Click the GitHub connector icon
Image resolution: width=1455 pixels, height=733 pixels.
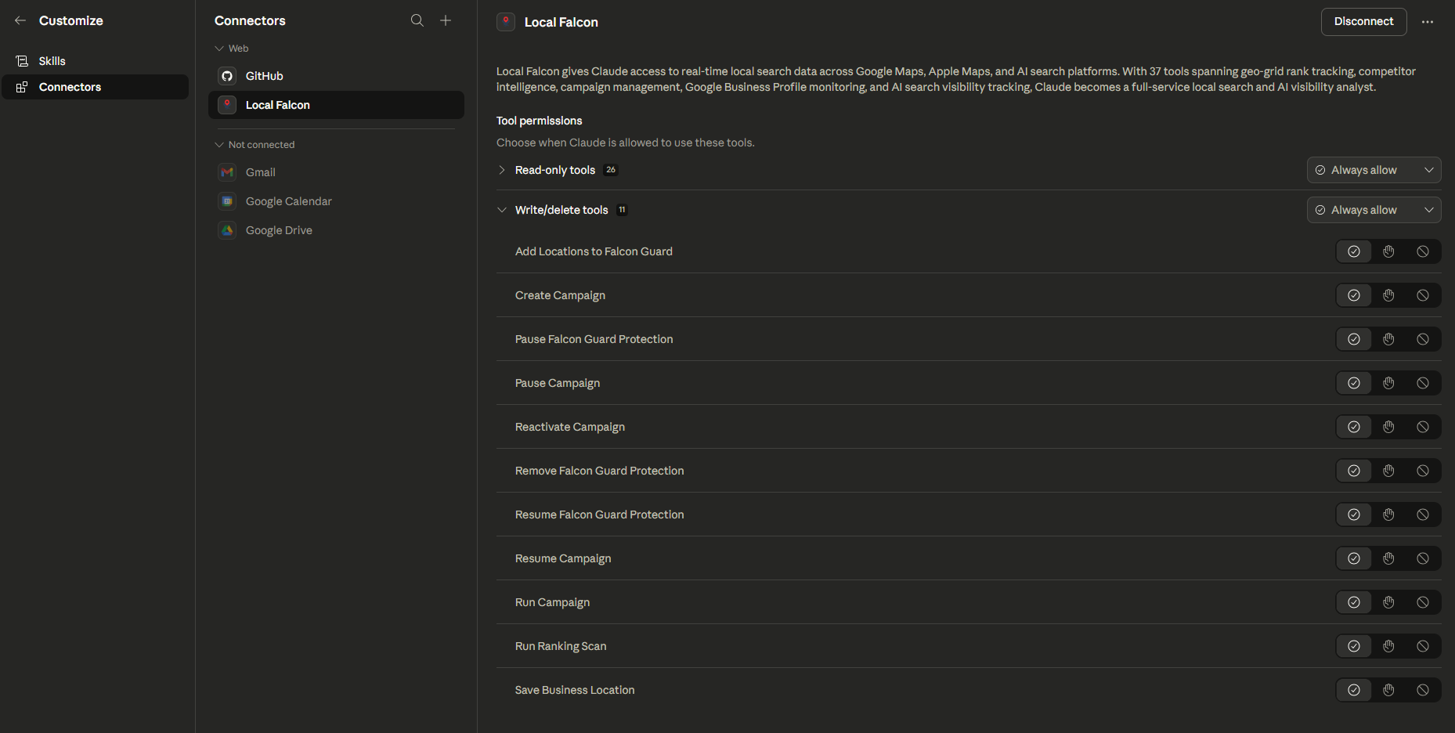(227, 76)
